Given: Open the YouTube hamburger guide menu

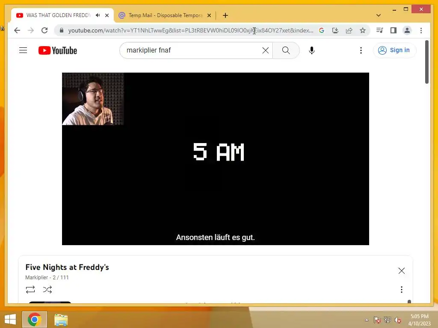Looking at the screenshot, I should [23, 50].
